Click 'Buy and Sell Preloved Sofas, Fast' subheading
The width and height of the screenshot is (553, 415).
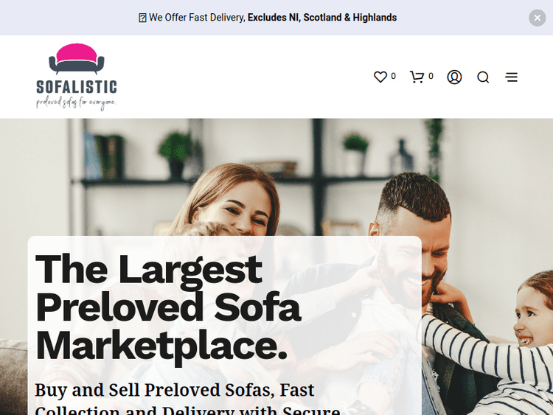click(x=174, y=390)
